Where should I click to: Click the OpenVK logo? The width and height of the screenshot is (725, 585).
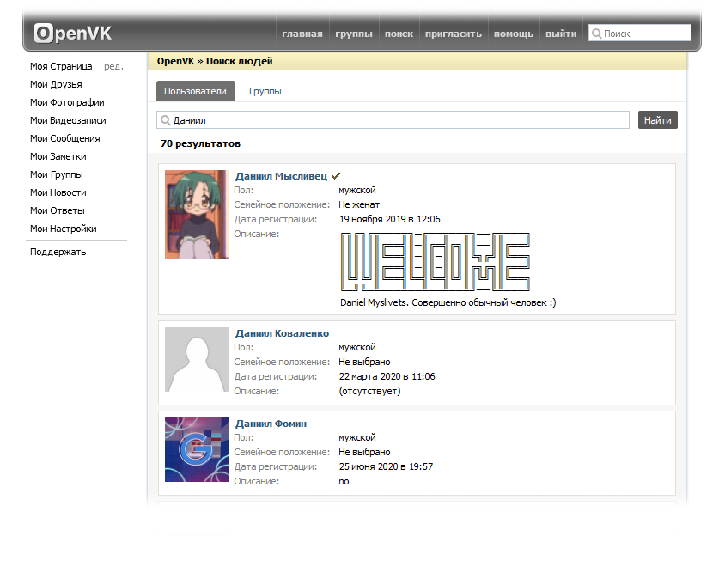[72, 34]
